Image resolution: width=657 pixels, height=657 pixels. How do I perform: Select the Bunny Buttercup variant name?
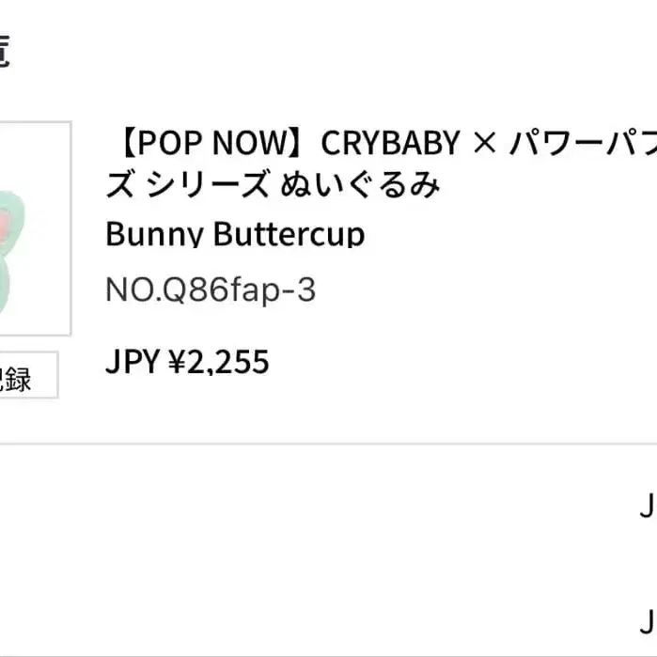click(235, 234)
